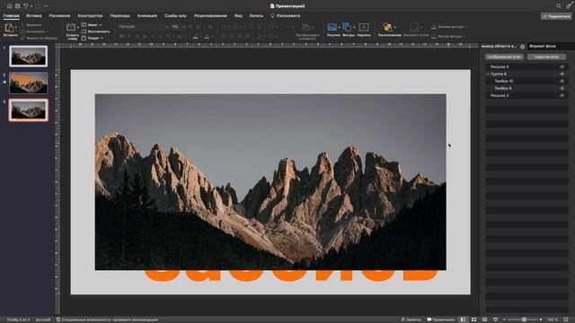Open the Анимация ribbon tab
Viewport: 575px width, 323px height.
point(147,16)
